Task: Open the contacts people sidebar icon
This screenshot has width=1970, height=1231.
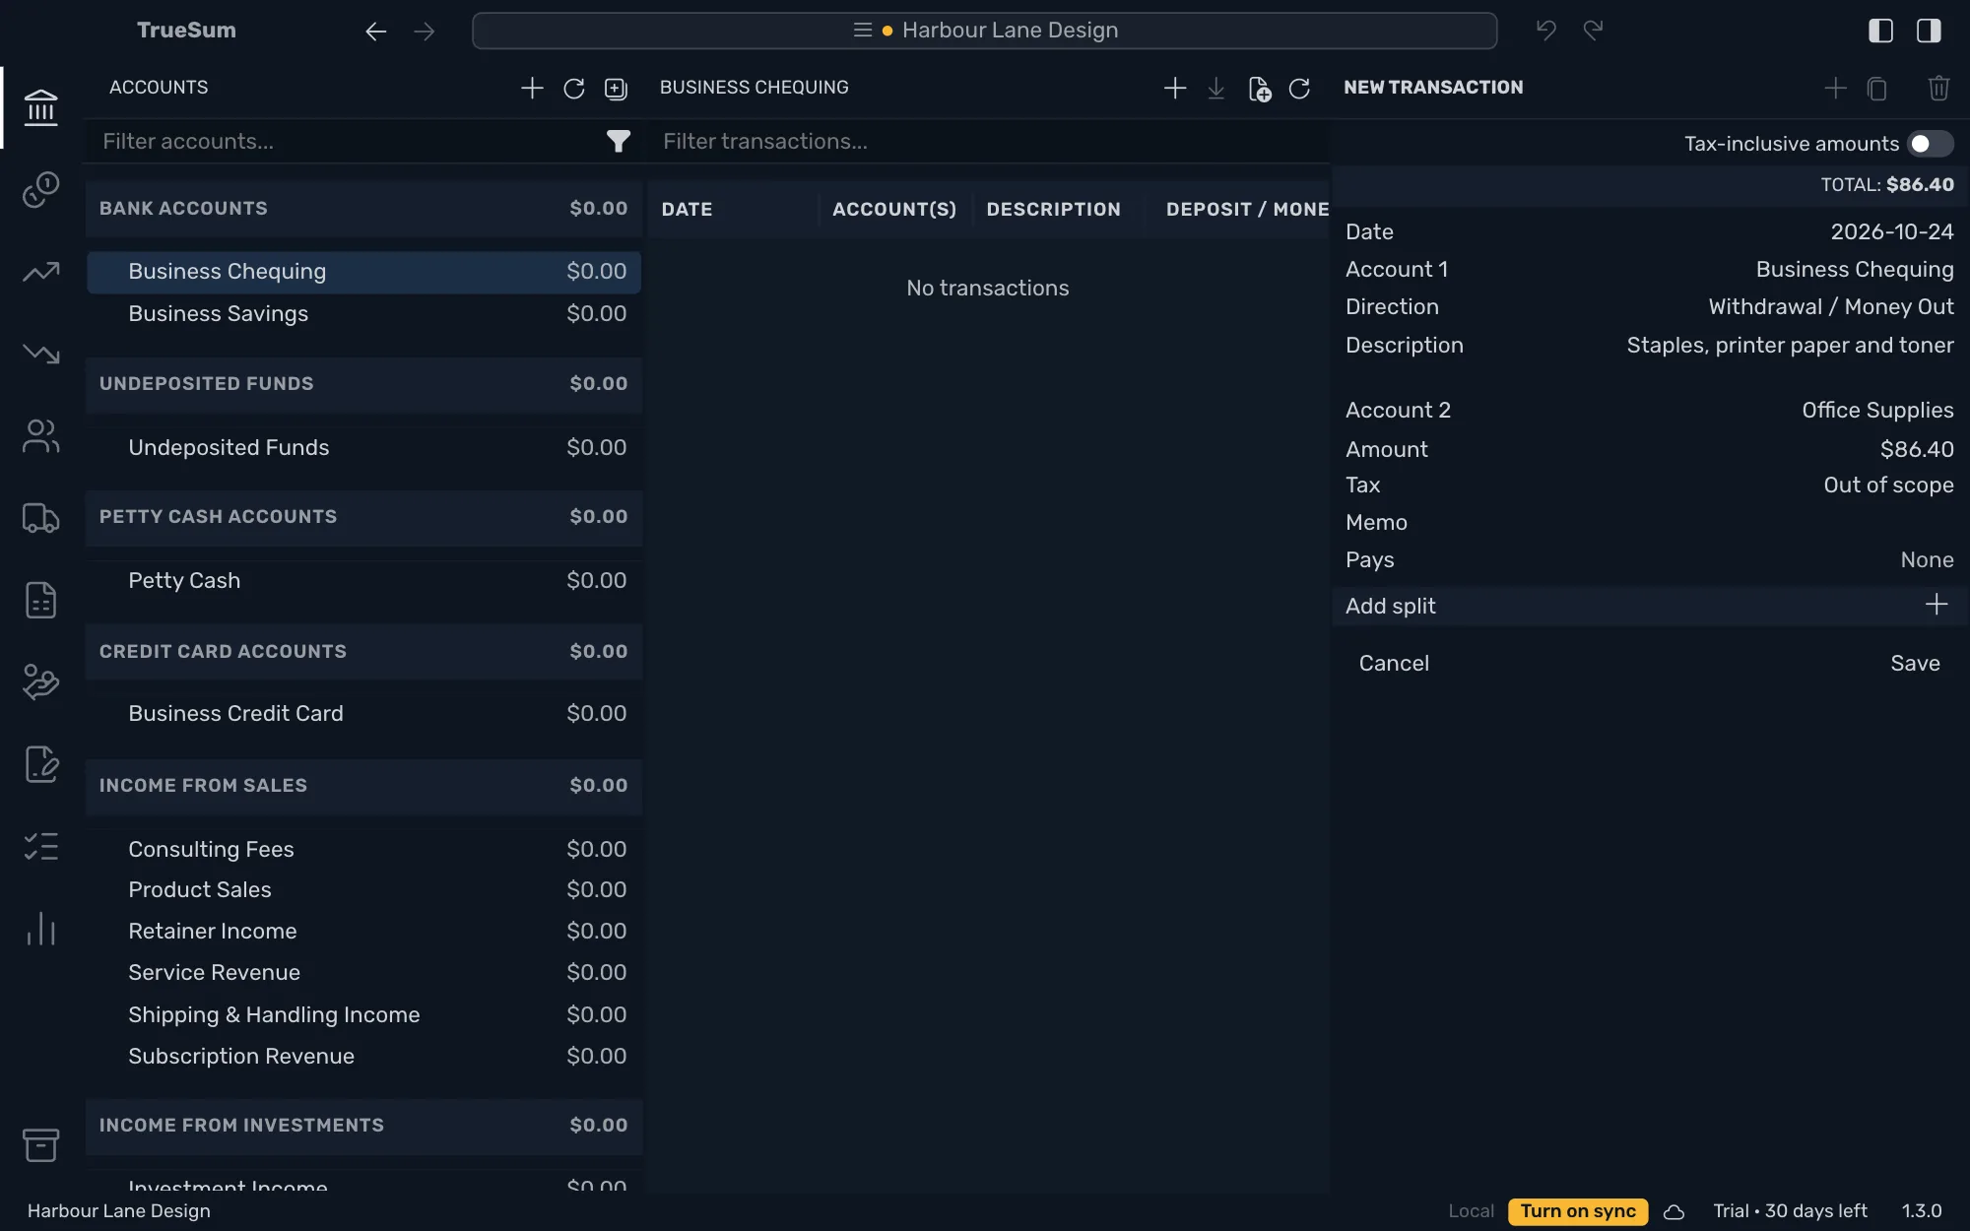Action: 40,436
